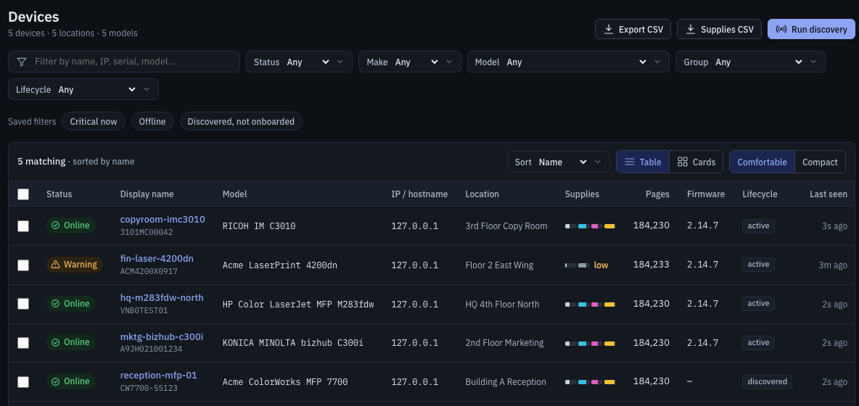This screenshot has width=859, height=406.
Task: Click the warning triangle icon on fin-laser-4200dn
Action: (x=55, y=265)
